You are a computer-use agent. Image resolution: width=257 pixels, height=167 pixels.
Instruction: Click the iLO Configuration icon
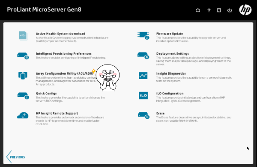pos(143,95)
